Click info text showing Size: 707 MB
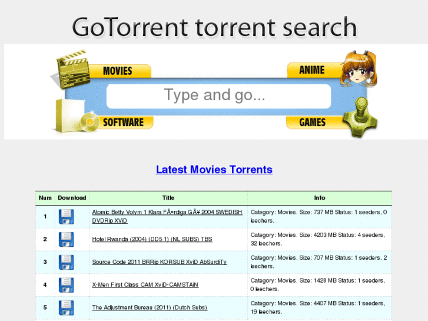The height and width of the screenshot is (321, 428). coord(319,262)
